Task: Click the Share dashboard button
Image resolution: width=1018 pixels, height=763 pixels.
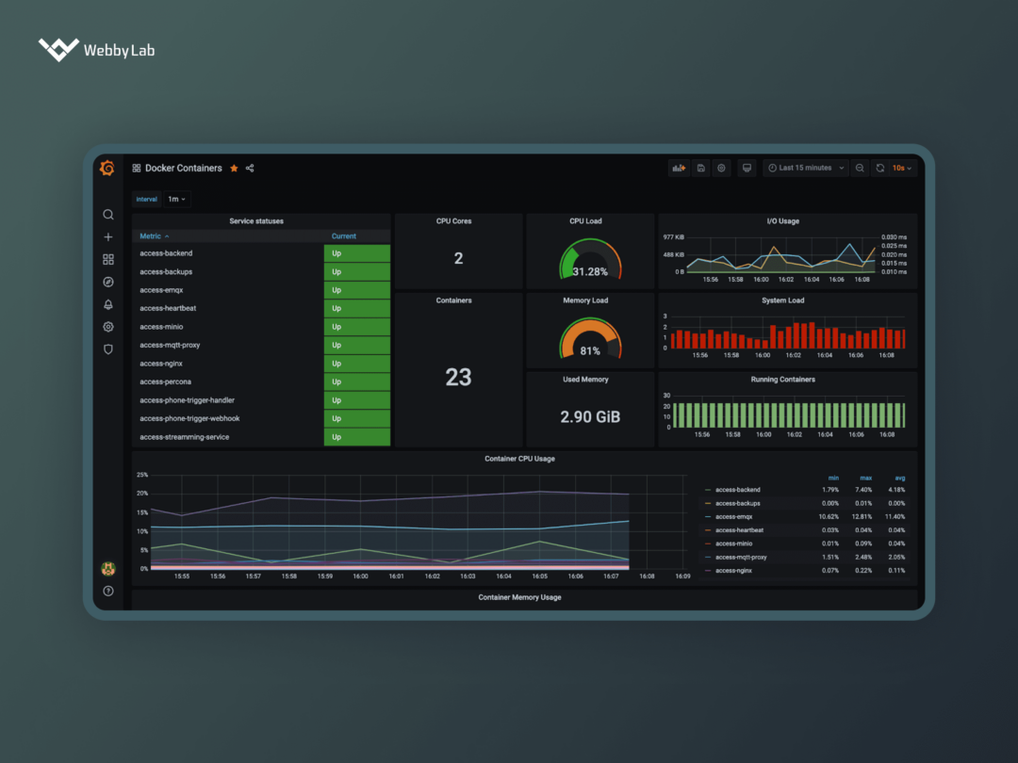Action: (x=249, y=168)
